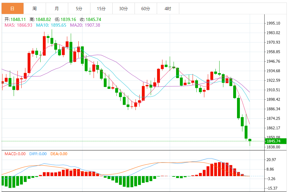Click the 1886.34 price axis label
This screenshot has height=192, width=290.
tap(273, 109)
